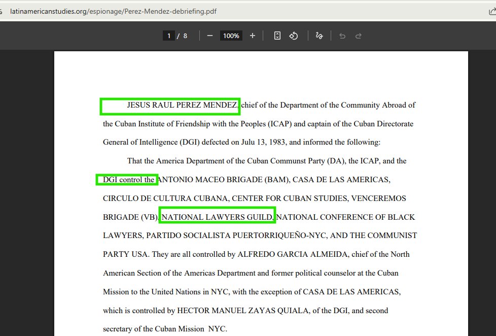Click the text 'Julu 13, 1983'

tap(263, 142)
